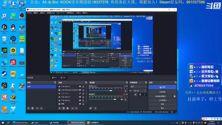The width and height of the screenshot is (222, 125).
Task: Hide the 文本 (GDI+) 3 source
Action: (x=80, y=97)
